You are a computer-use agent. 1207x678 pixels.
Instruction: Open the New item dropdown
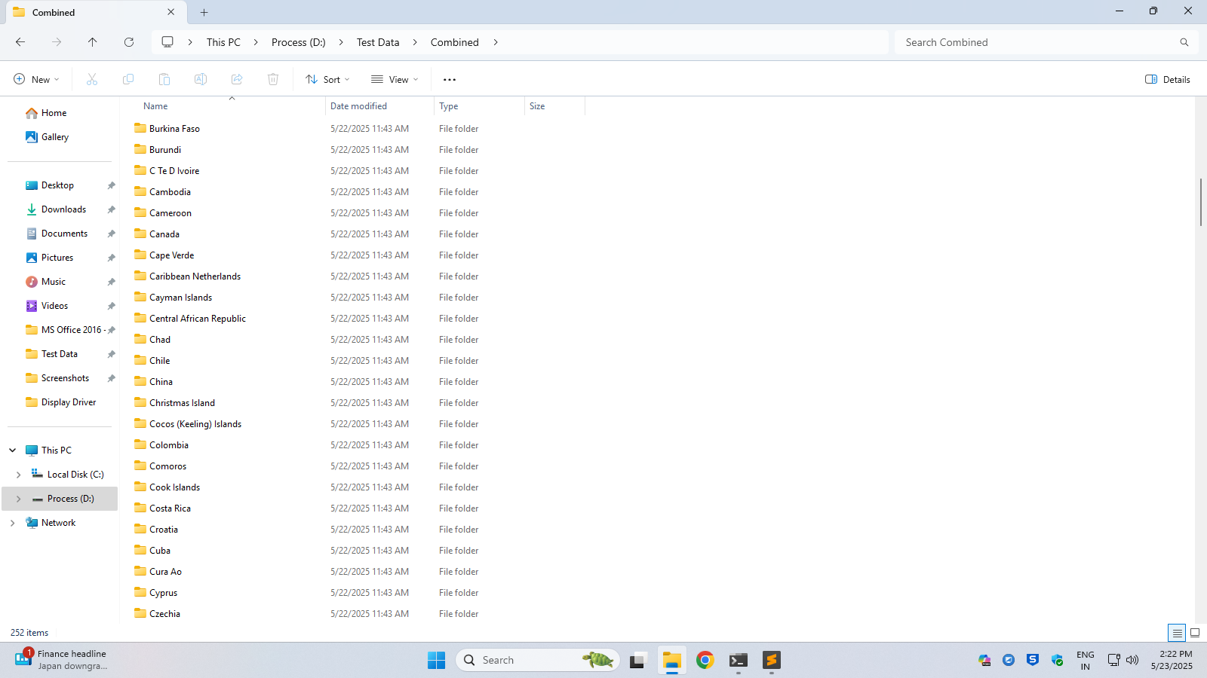point(36,79)
